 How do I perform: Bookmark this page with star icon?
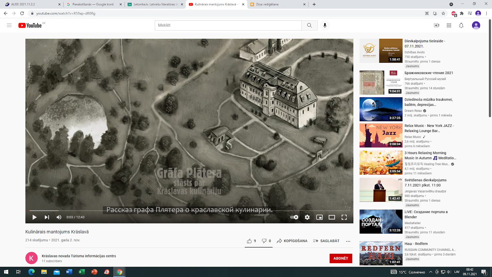tap(443, 13)
